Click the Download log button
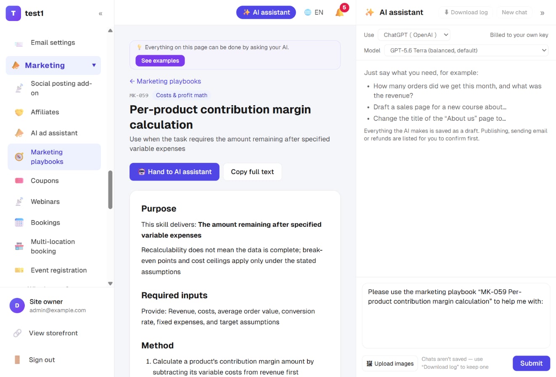 [466, 12]
